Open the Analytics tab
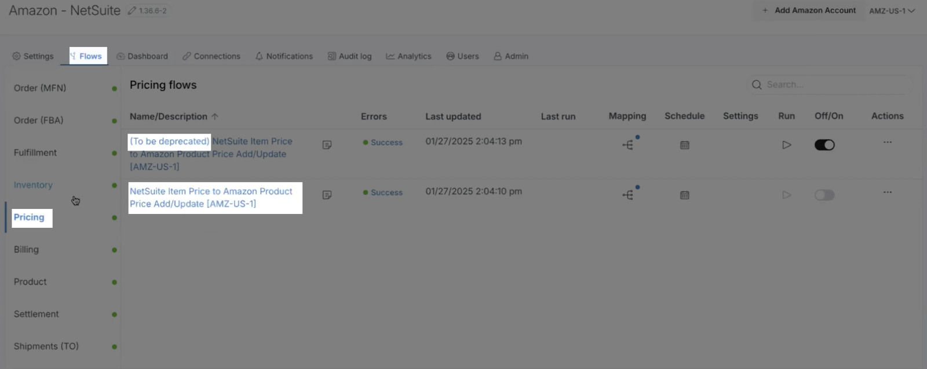 click(408, 56)
